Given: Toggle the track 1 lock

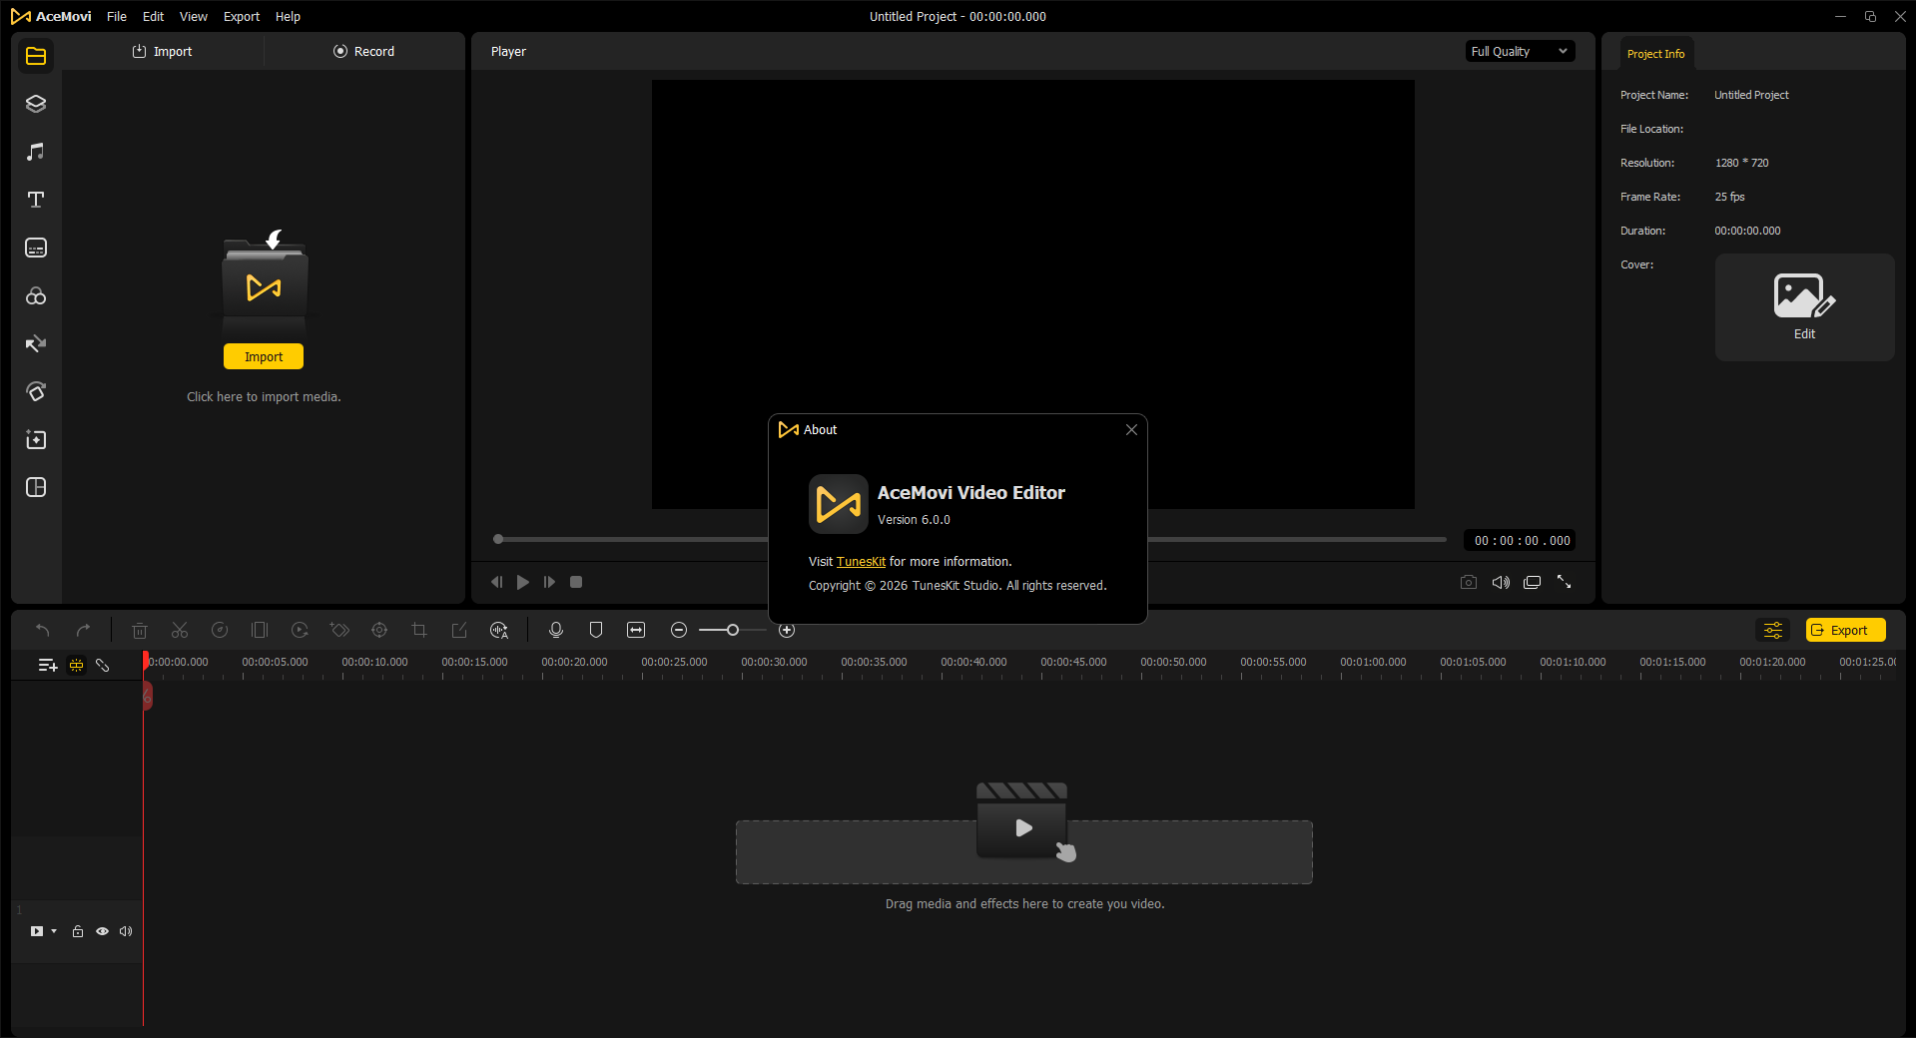Looking at the screenshot, I should click(78, 931).
